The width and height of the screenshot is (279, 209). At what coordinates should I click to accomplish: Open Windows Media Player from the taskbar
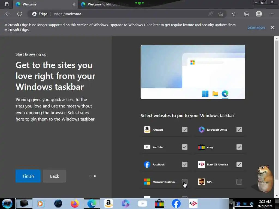coord(40,204)
